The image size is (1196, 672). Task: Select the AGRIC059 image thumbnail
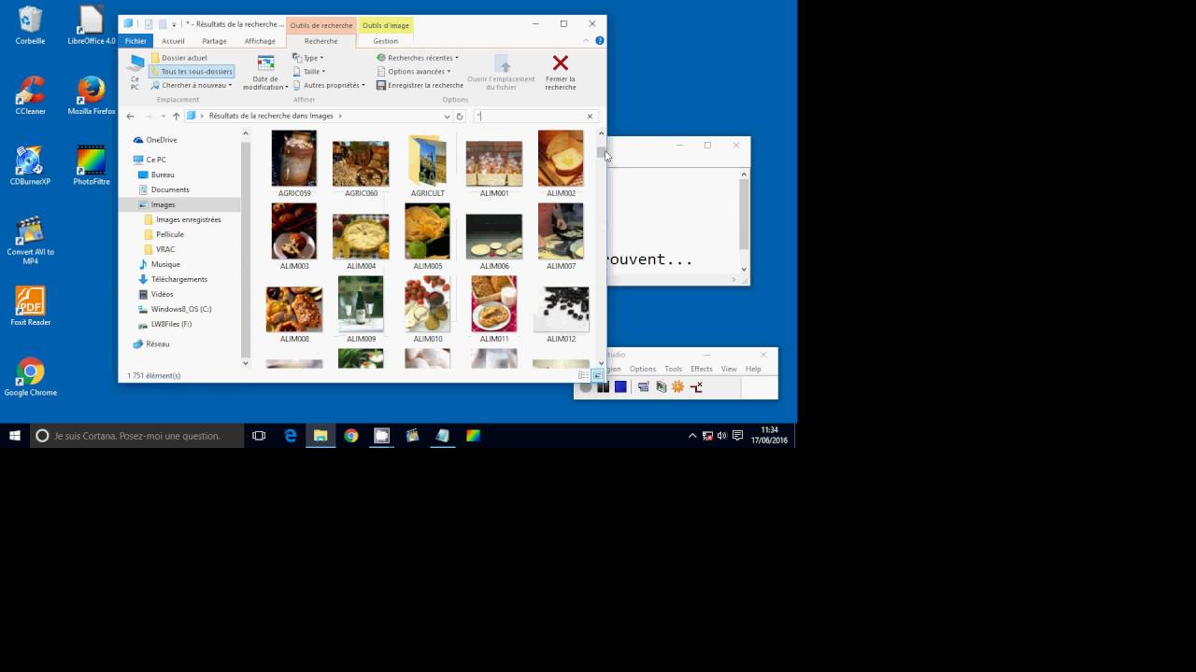click(x=294, y=159)
